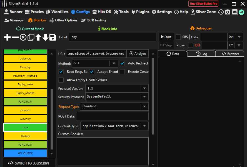Switch to the debugger Log tab
Screen dimensions: 247x167
(201, 54)
